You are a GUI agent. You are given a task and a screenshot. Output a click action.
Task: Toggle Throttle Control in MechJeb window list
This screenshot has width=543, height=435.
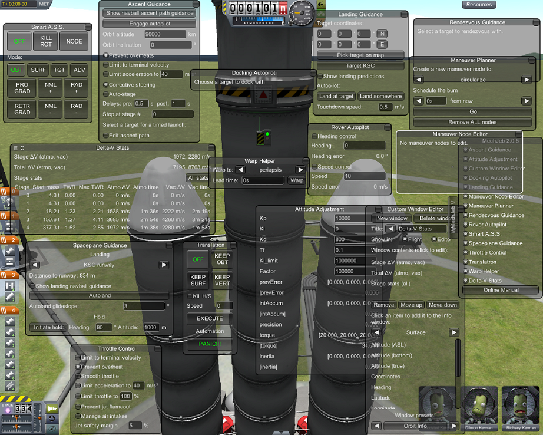(486, 253)
